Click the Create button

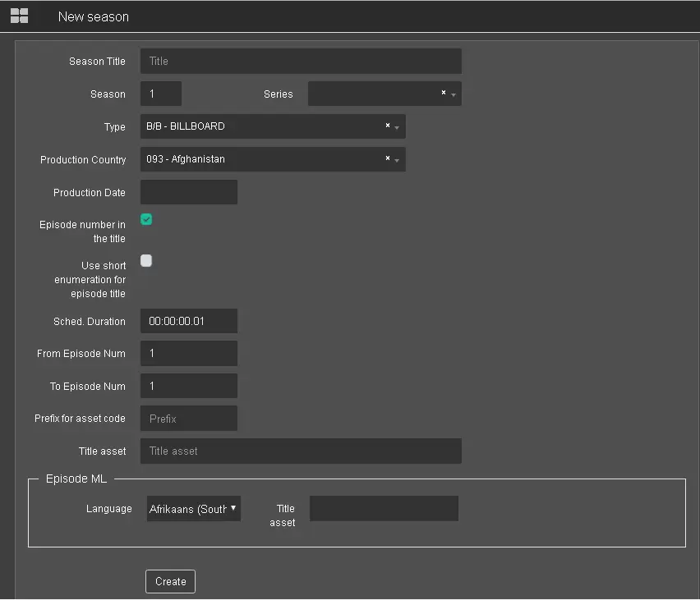pos(170,581)
